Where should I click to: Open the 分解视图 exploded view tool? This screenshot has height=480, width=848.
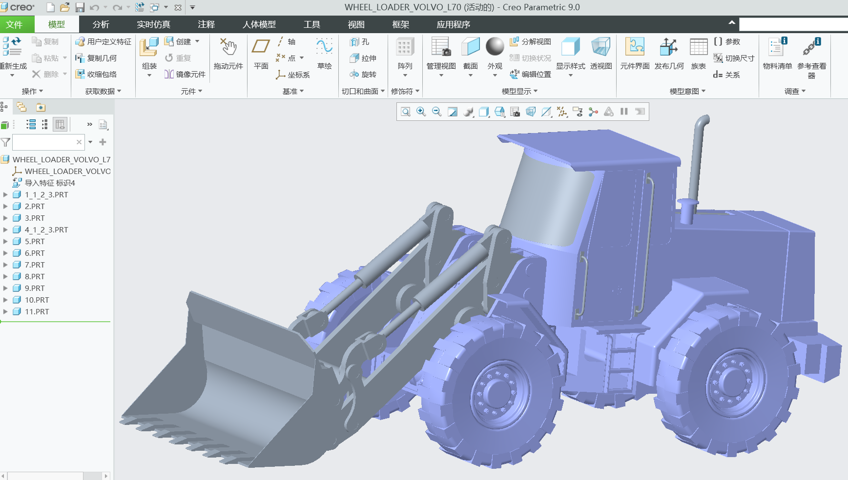point(530,42)
